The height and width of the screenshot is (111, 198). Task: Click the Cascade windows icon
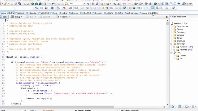(x=179, y=4)
